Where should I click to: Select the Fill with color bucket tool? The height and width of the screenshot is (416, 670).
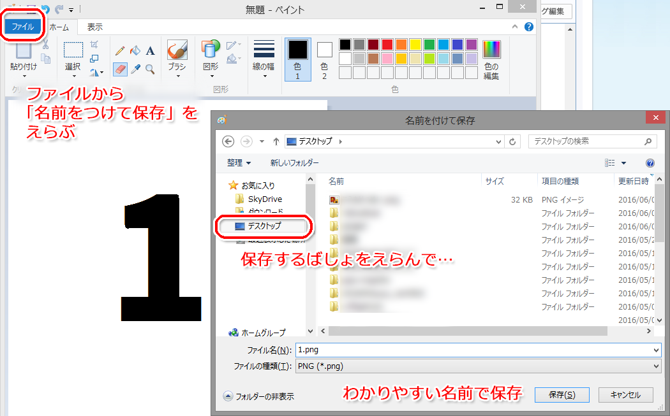point(135,51)
